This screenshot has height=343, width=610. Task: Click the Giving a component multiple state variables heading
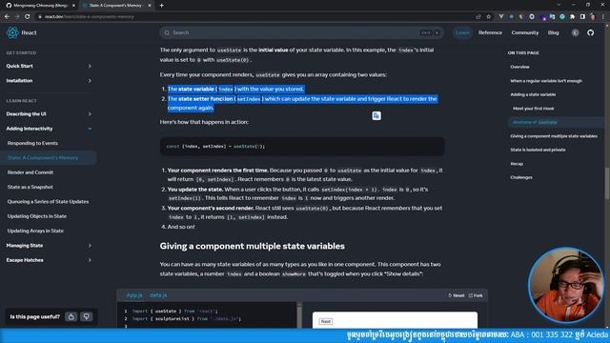pos(252,246)
